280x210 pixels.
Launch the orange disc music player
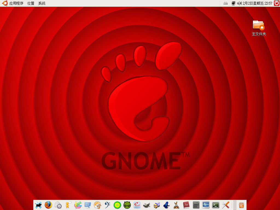98,205
